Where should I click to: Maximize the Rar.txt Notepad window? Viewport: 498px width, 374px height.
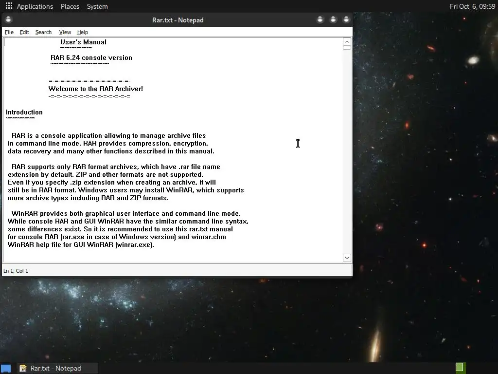tap(333, 19)
